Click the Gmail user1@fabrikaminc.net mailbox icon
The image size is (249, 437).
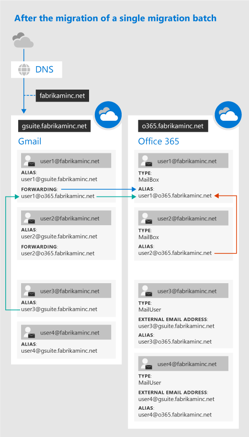coord(30,161)
